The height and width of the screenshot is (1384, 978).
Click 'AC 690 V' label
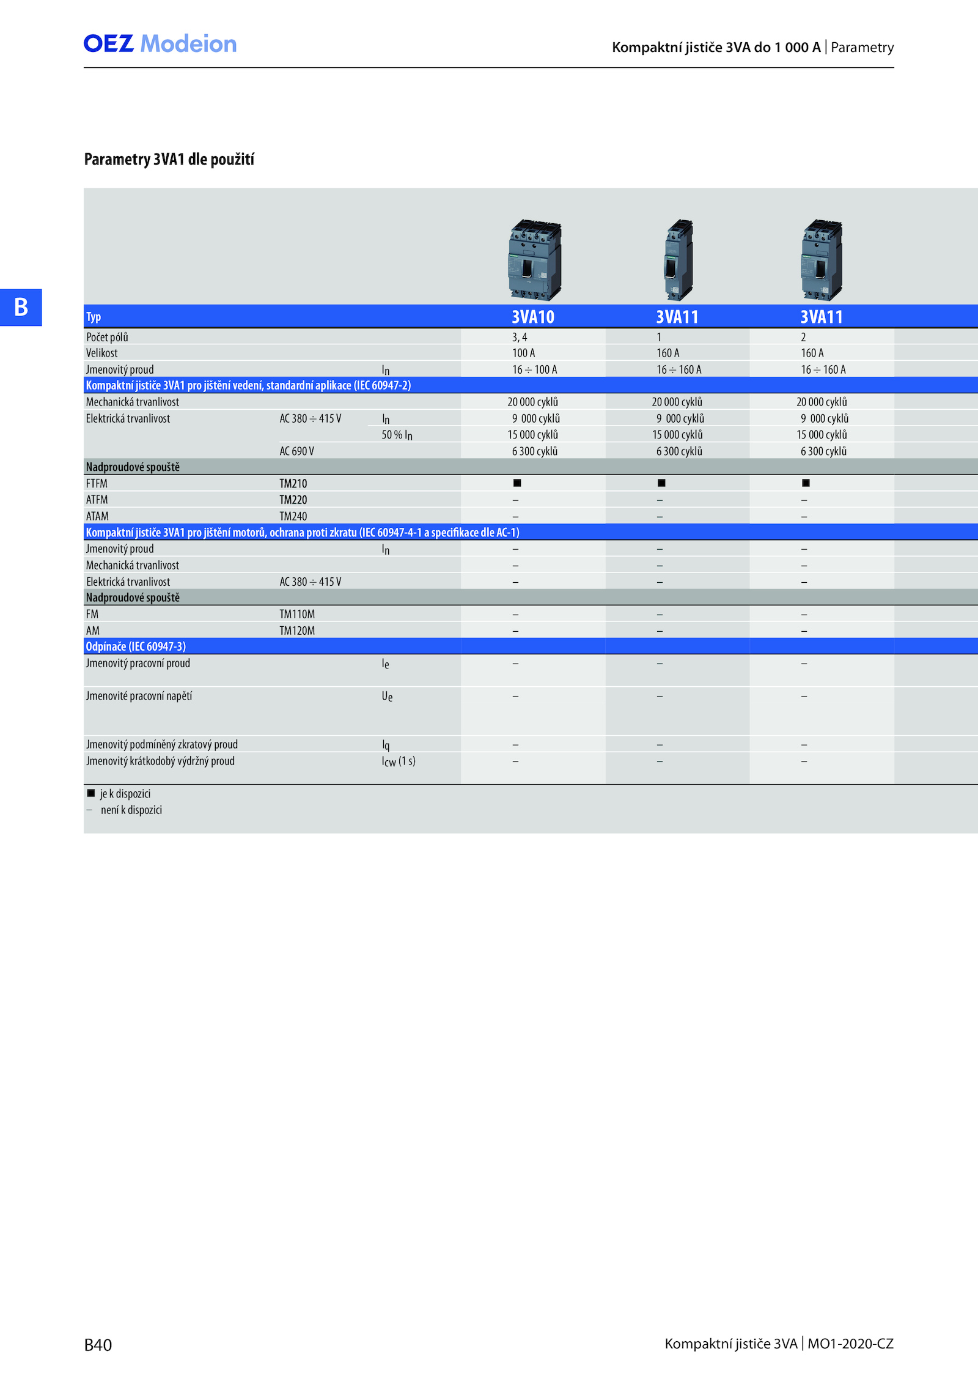[x=297, y=451]
